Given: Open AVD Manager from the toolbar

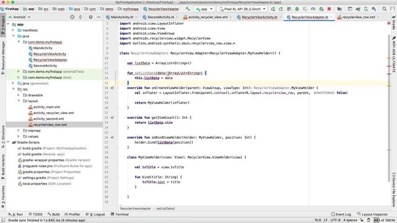Looking at the screenshot, I should tap(366, 9).
